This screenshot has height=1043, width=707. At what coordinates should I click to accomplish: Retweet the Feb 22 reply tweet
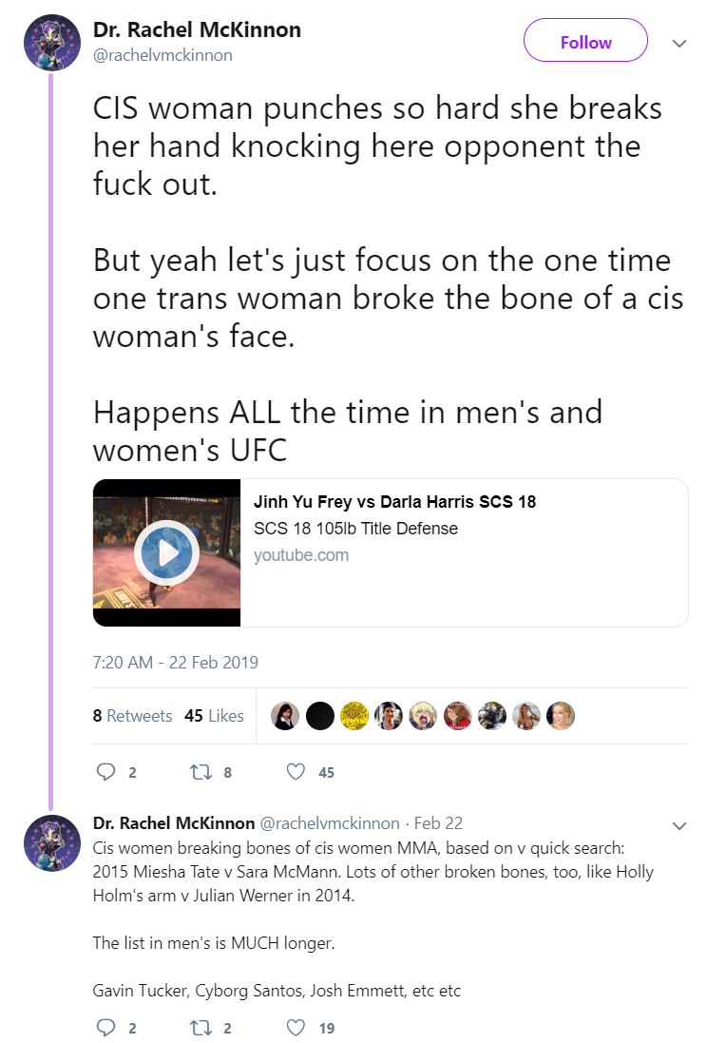pos(201,1027)
